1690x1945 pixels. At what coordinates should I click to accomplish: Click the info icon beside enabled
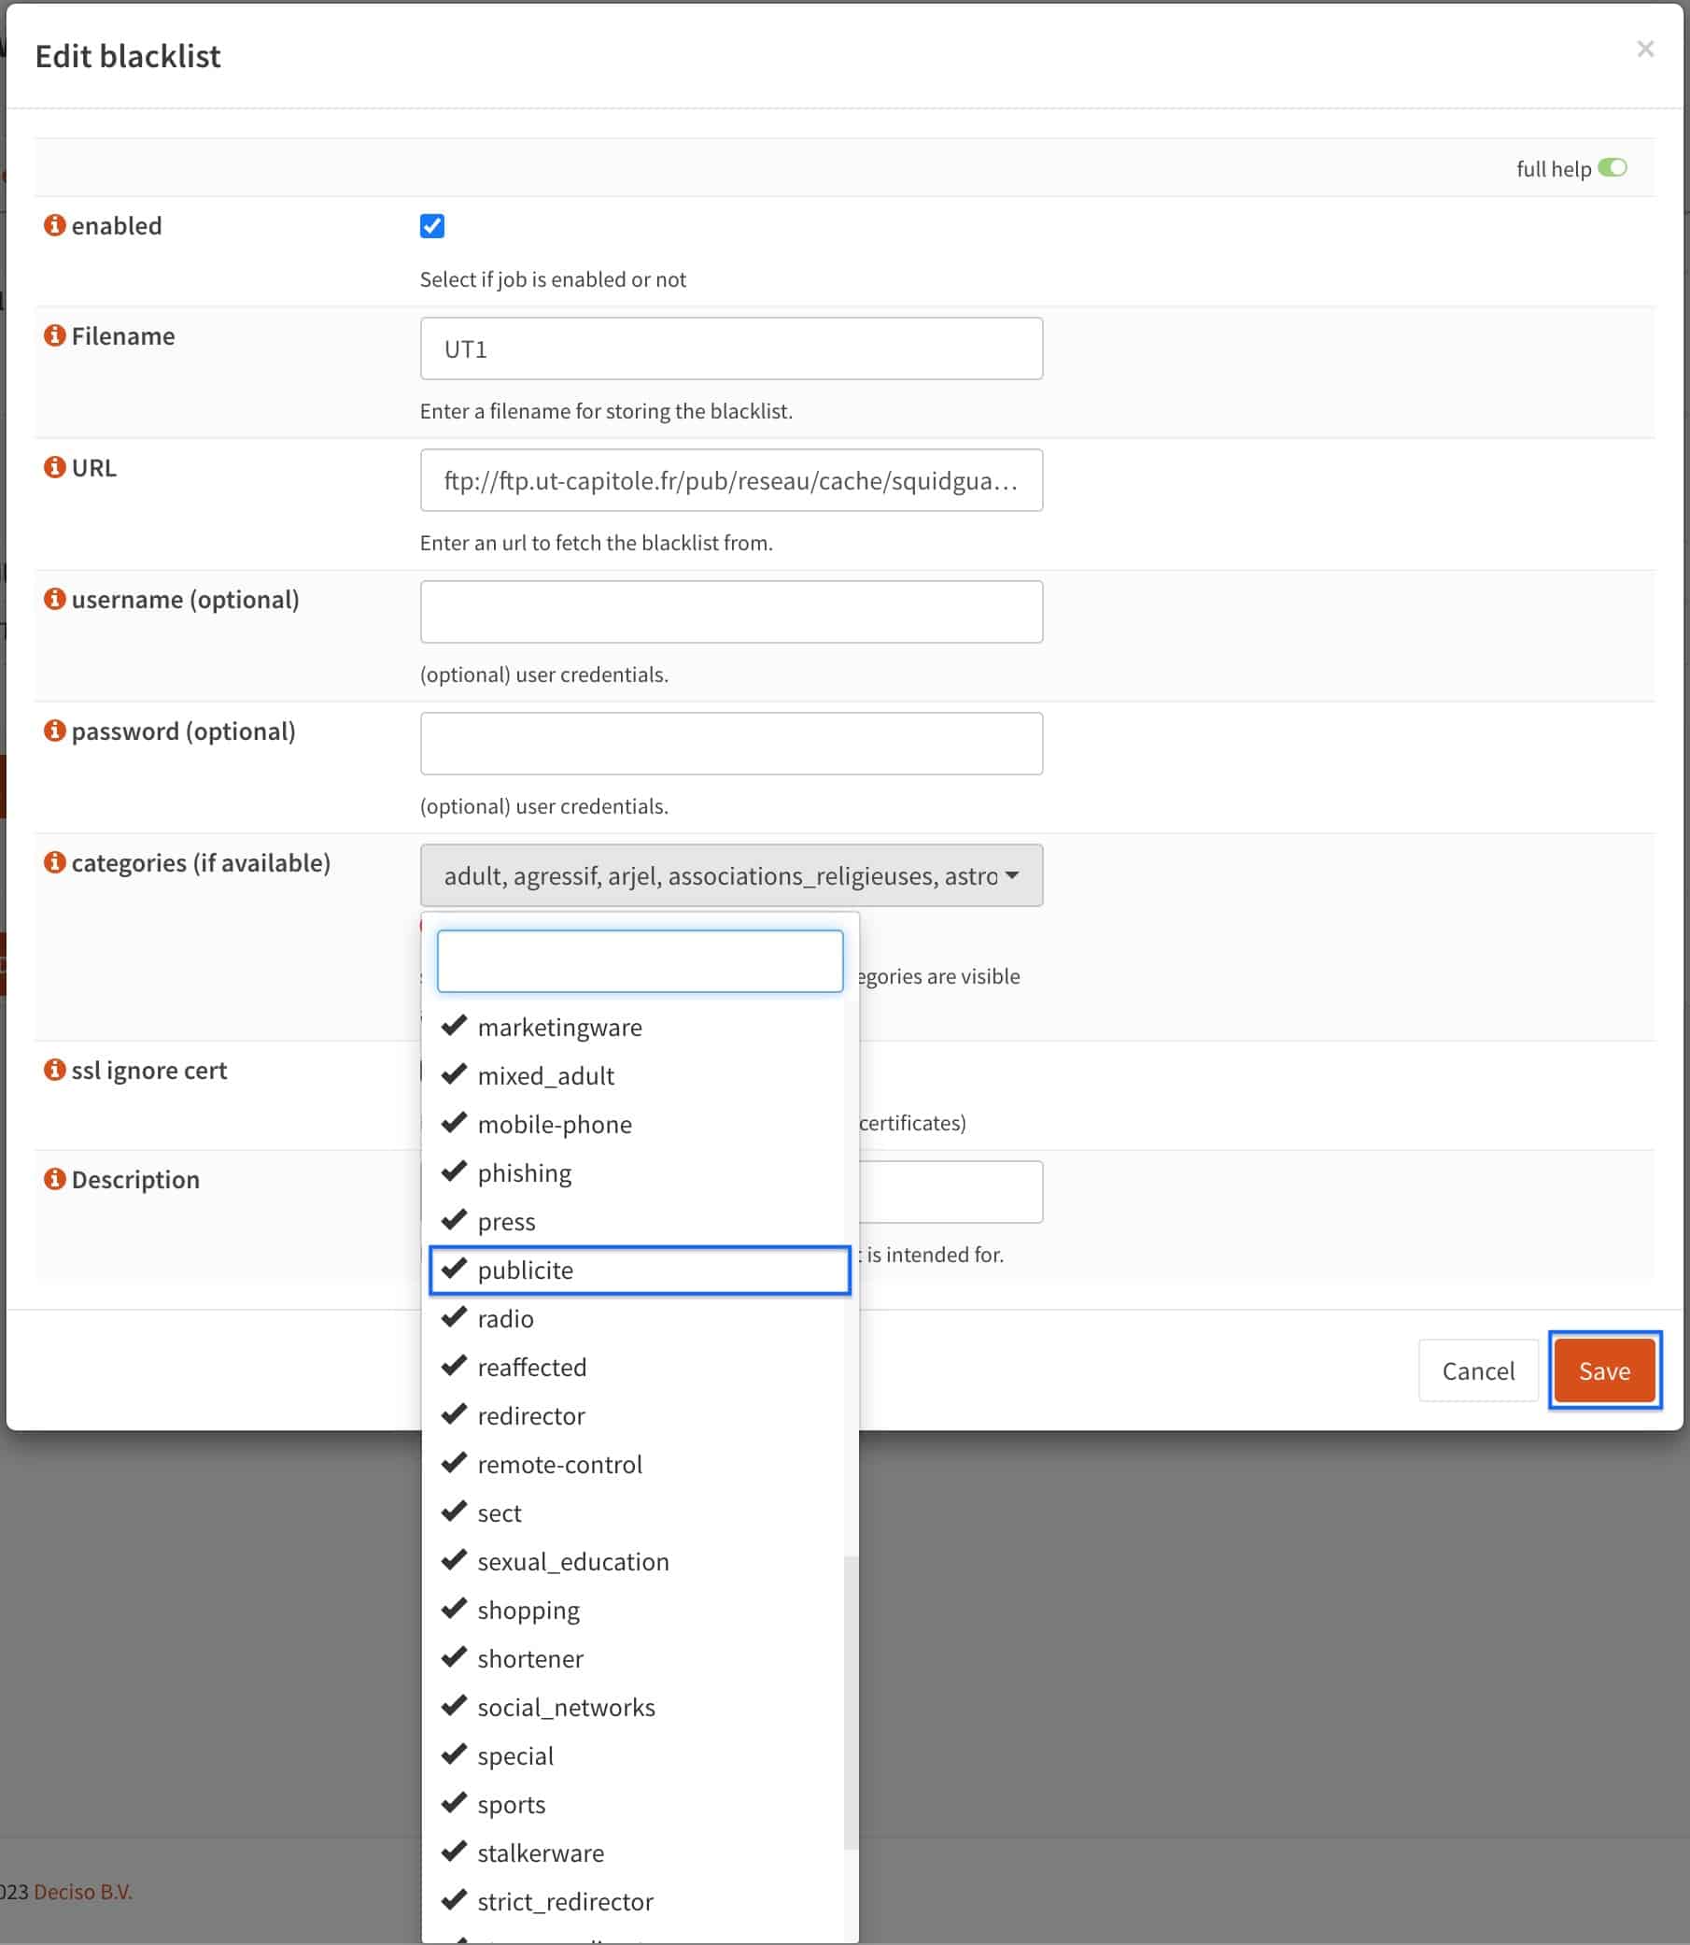pyautogui.click(x=55, y=224)
